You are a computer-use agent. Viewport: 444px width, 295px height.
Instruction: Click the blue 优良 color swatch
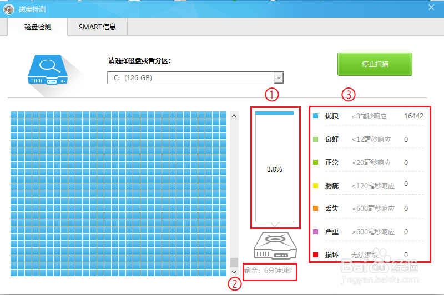(x=315, y=116)
